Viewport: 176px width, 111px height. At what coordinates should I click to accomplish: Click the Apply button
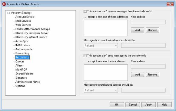pos(148,105)
